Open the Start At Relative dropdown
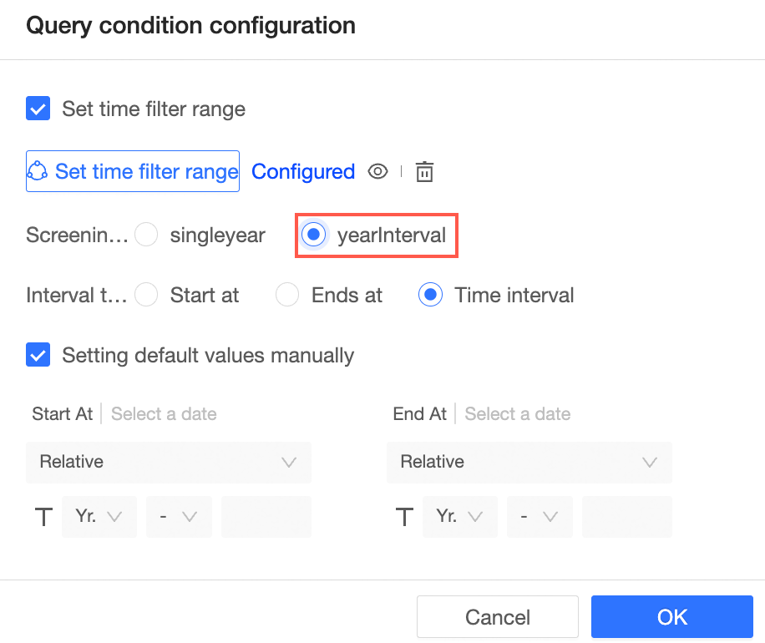 tap(169, 462)
